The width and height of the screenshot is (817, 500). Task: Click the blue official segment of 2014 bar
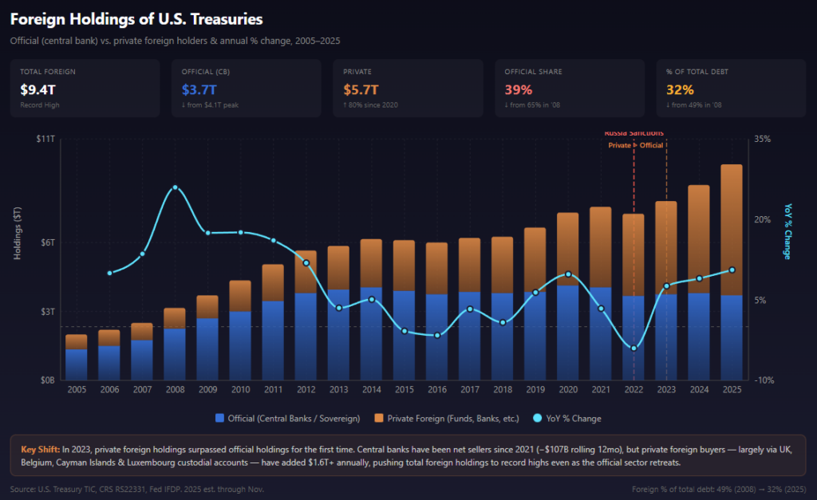pyautogui.click(x=372, y=333)
